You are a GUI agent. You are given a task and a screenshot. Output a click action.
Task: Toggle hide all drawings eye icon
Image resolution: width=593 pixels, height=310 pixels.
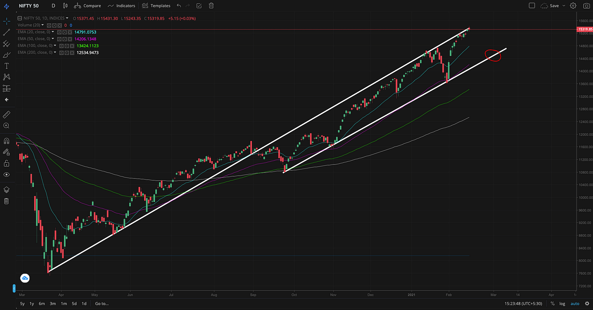coord(7,175)
